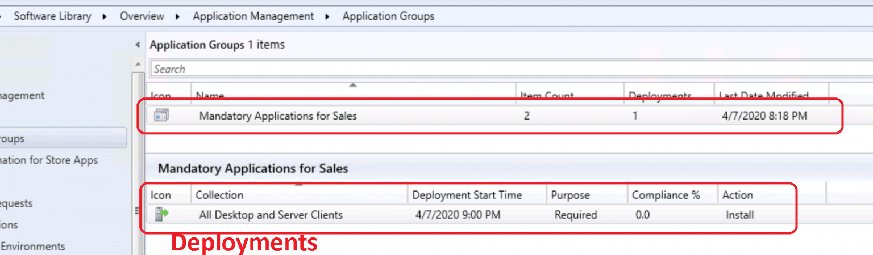Open dropdown arrow after Software Library breadcrumb
Viewport: 873px width, 255px height.
[x=105, y=16]
